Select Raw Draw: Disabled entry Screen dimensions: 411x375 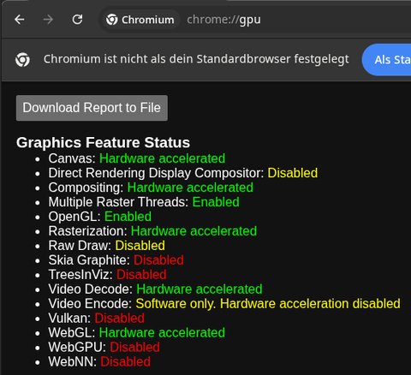pos(107,246)
